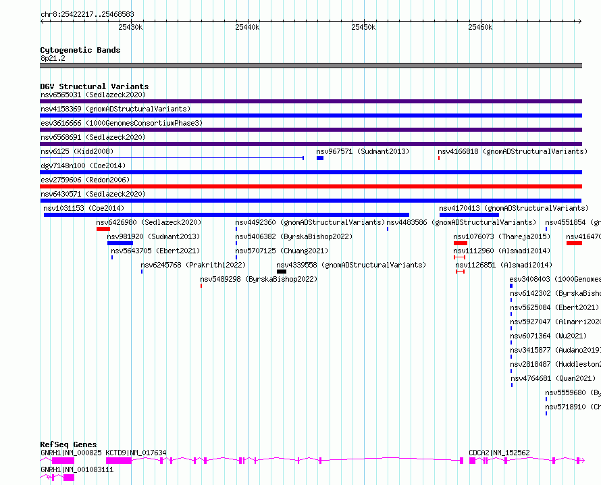Viewport: 601px width, 485px height.
Task: Click the nsv6565031 (Sedlazeck2020) variant label
Action: pyautogui.click(x=93, y=95)
